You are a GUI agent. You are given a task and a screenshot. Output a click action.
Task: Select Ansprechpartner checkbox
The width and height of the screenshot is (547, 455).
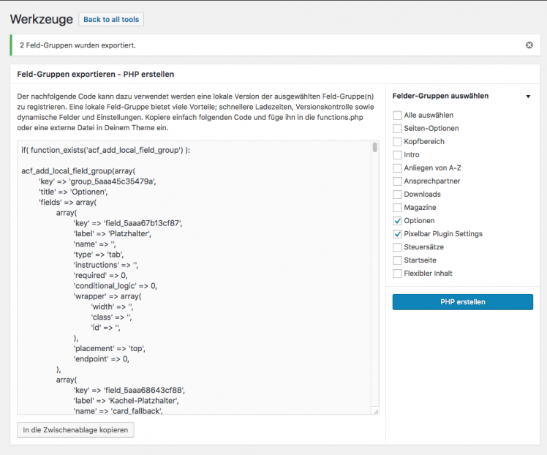[x=397, y=181]
